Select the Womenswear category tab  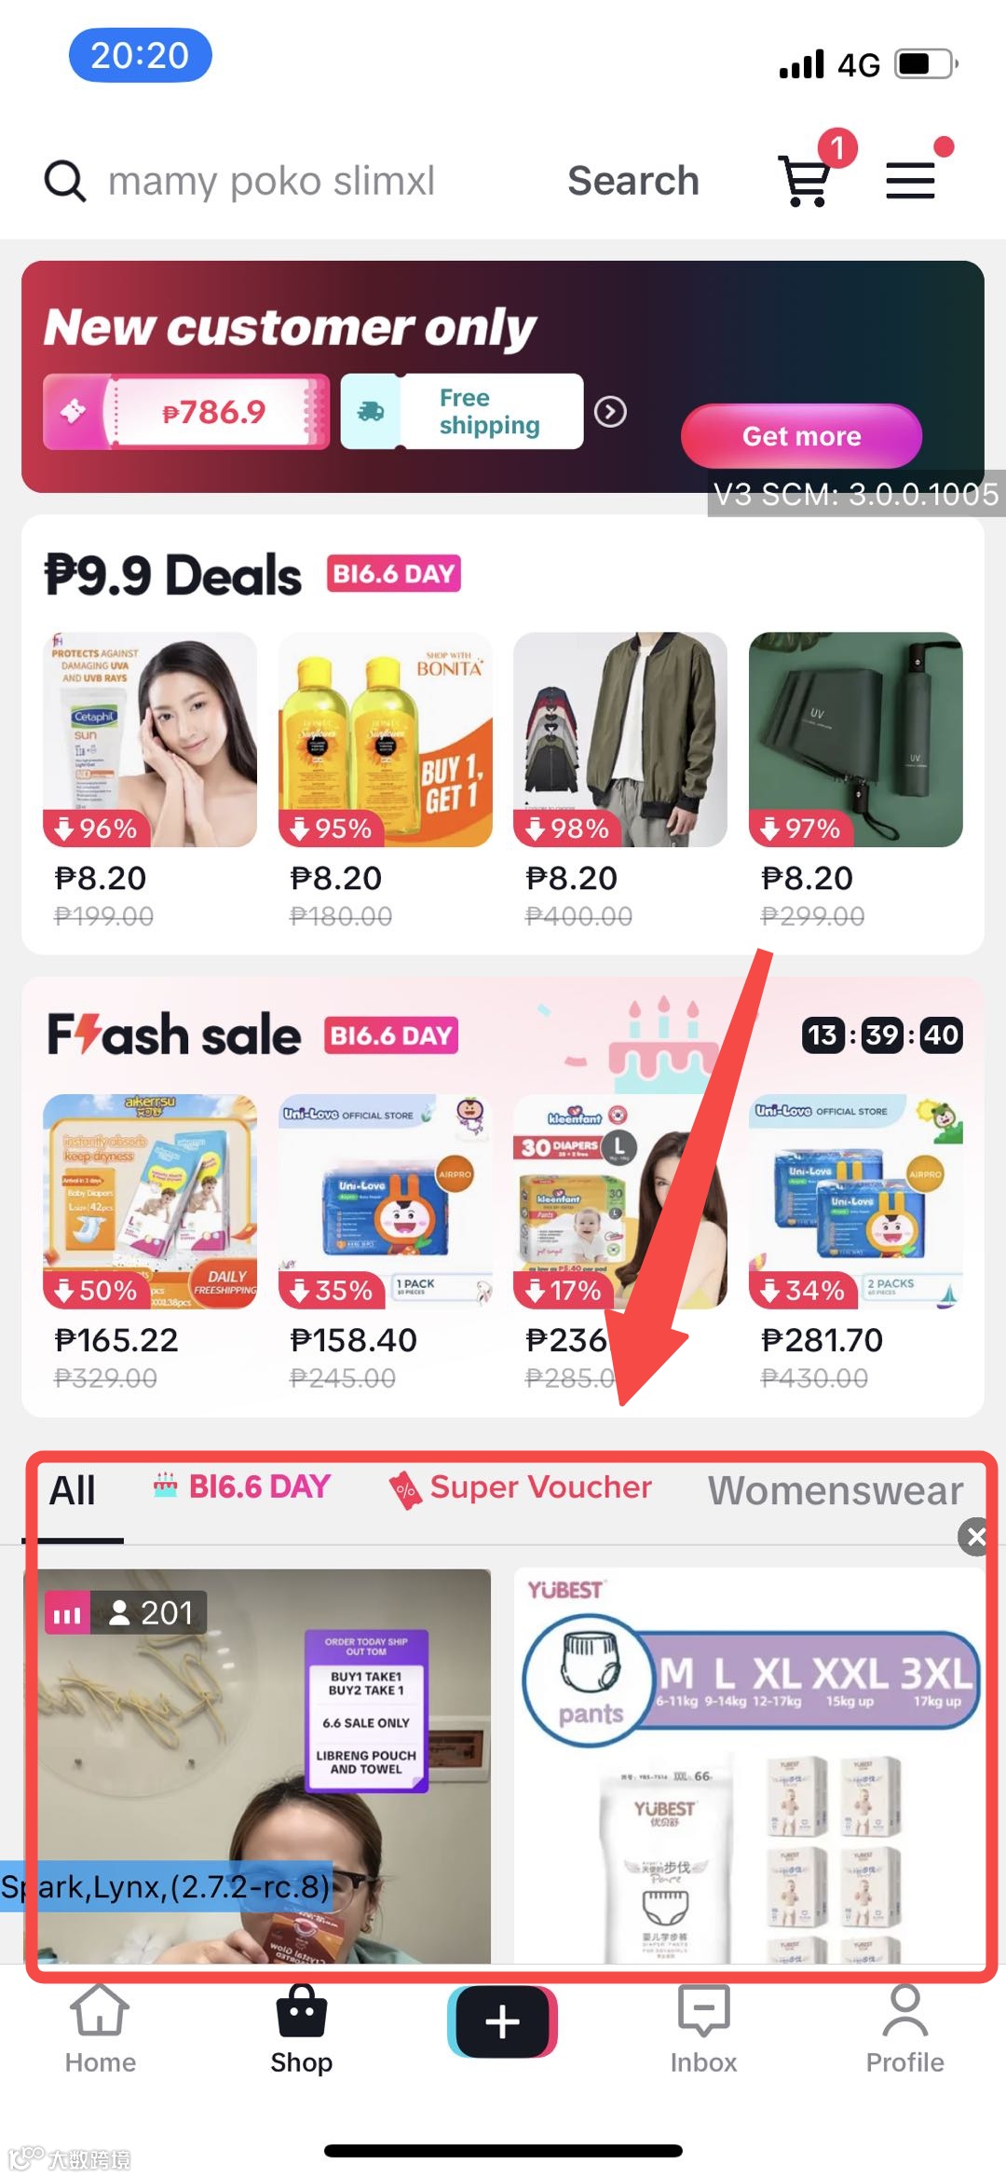pyautogui.click(x=836, y=1491)
